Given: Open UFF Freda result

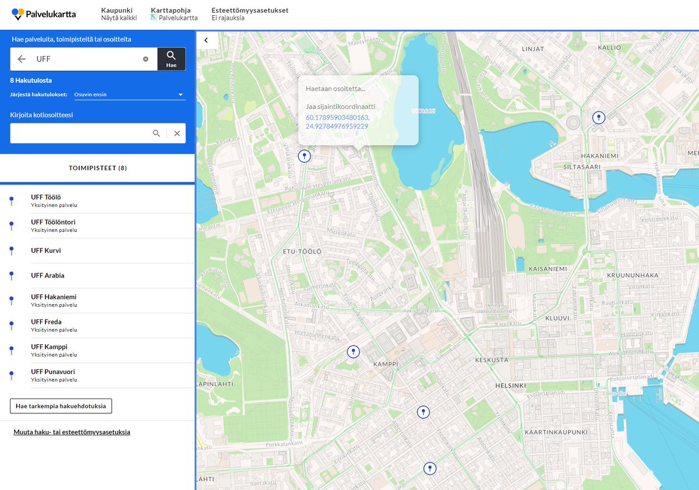Looking at the screenshot, I should [97, 326].
